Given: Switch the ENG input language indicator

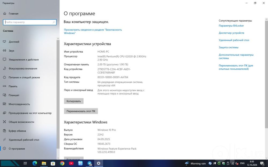Looking at the screenshot, I should point(242,163).
